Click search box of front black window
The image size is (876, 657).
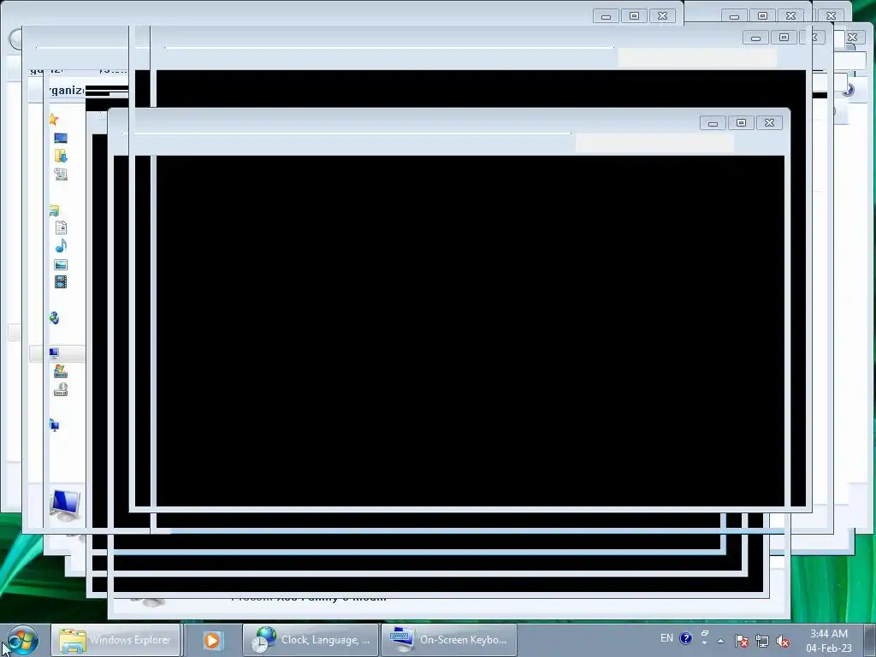pyautogui.click(x=654, y=143)
